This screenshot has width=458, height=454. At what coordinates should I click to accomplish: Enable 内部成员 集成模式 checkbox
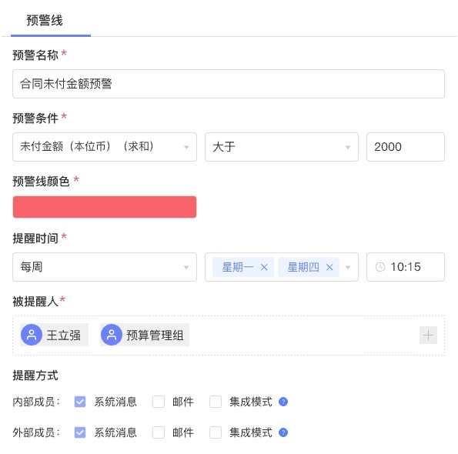tap(216, 402)
